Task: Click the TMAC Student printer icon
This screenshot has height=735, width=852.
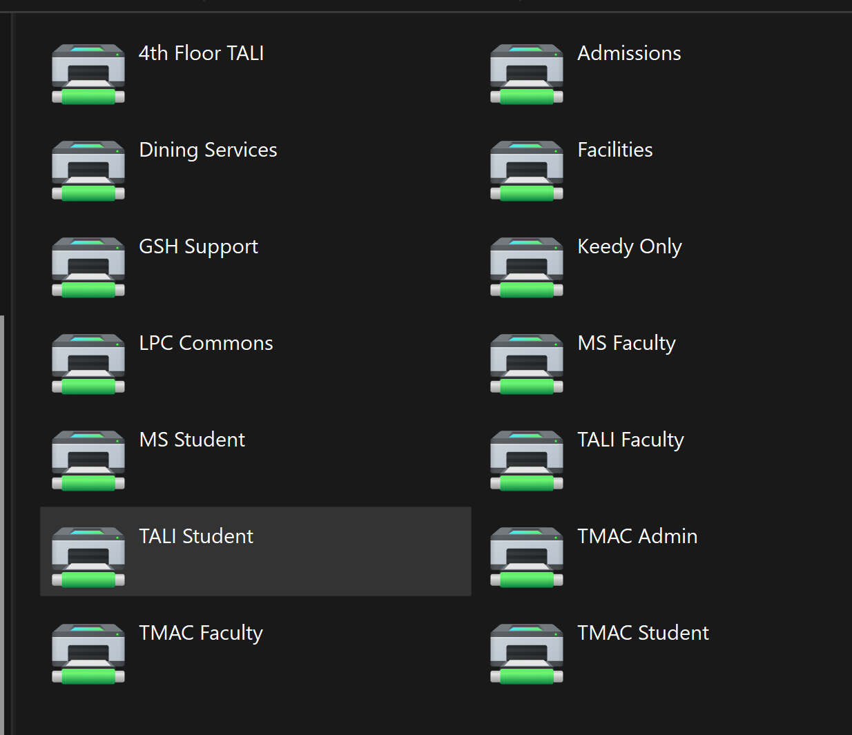Action: 527,654
